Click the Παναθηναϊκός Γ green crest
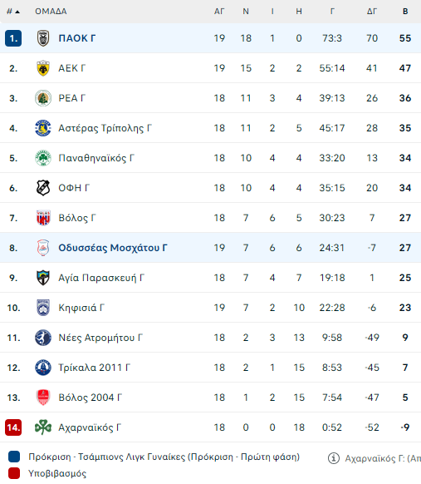The width and height of the screenshot is (421, 484). (x=43, y=158)
